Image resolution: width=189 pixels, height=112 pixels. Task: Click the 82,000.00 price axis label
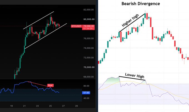(89, 10)
